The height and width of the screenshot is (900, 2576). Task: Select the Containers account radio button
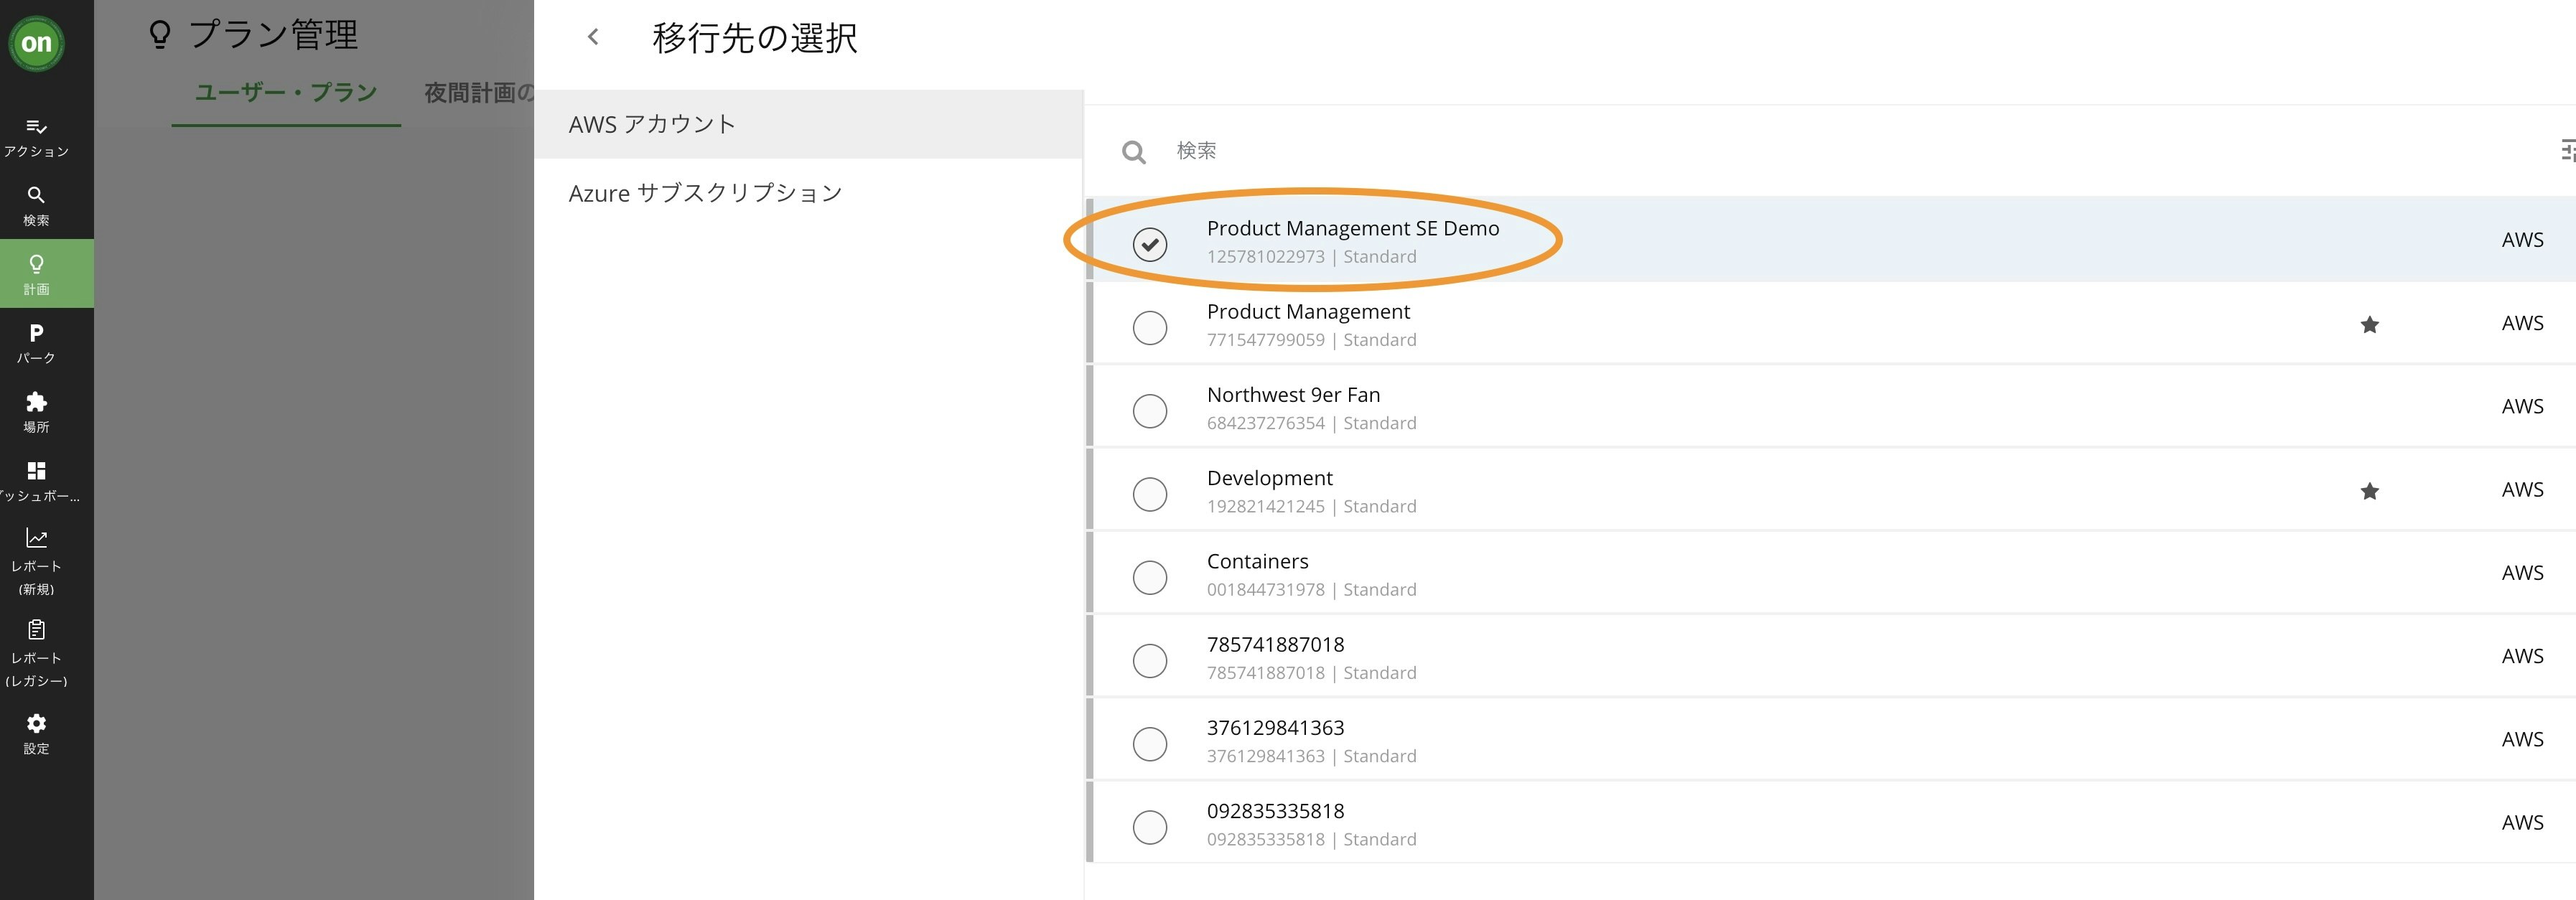tap(1149, 577)
